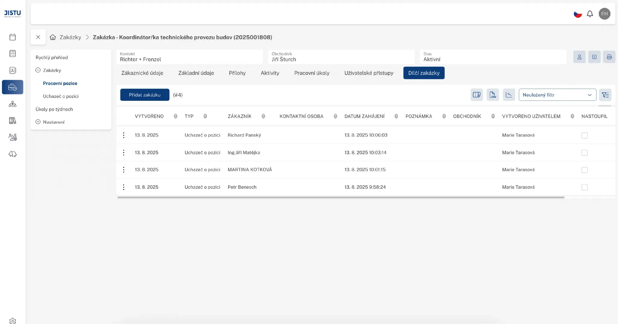Switch to the Přílohy tab

coord(237,73)
